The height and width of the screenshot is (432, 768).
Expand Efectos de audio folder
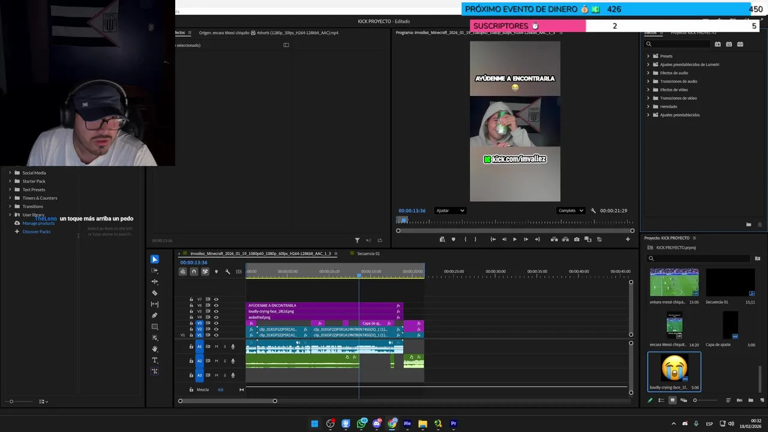[648, 73]
